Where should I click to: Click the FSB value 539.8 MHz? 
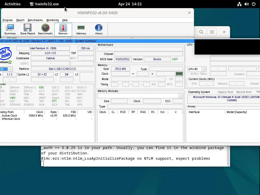tap(69, 116)
